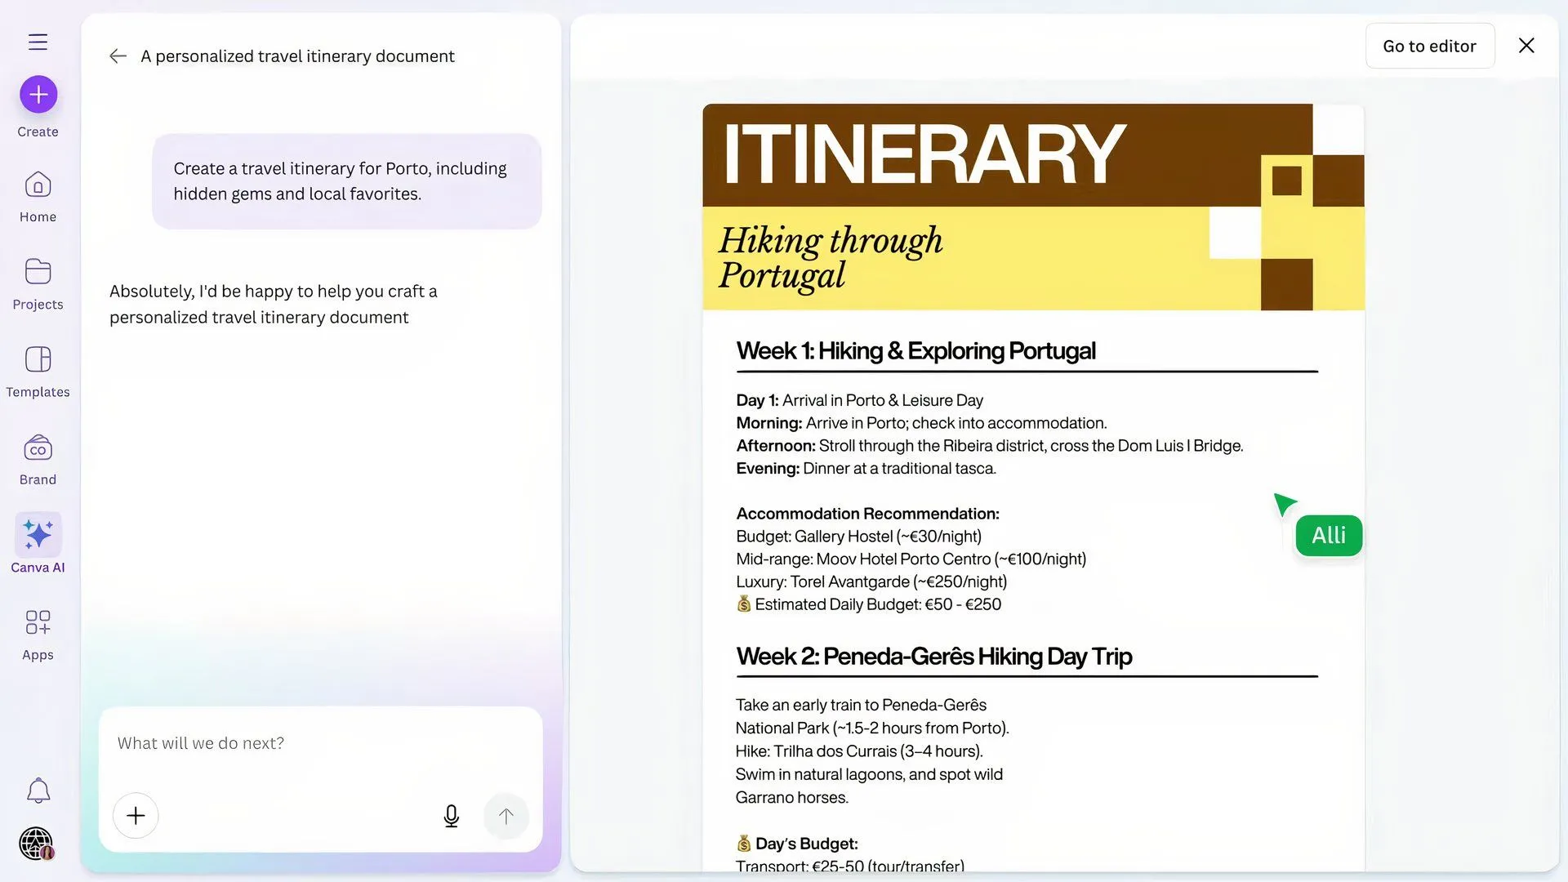Open the Templates sidebar icon
The width and height of the screenshot is (1568, 882).
(x=38, y=359)
